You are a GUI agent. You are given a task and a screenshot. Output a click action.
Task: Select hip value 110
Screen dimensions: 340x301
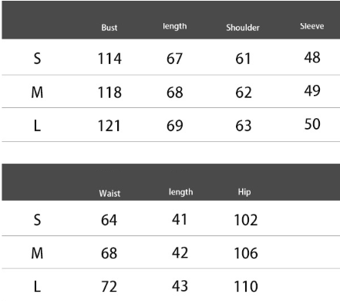(246, 286)
